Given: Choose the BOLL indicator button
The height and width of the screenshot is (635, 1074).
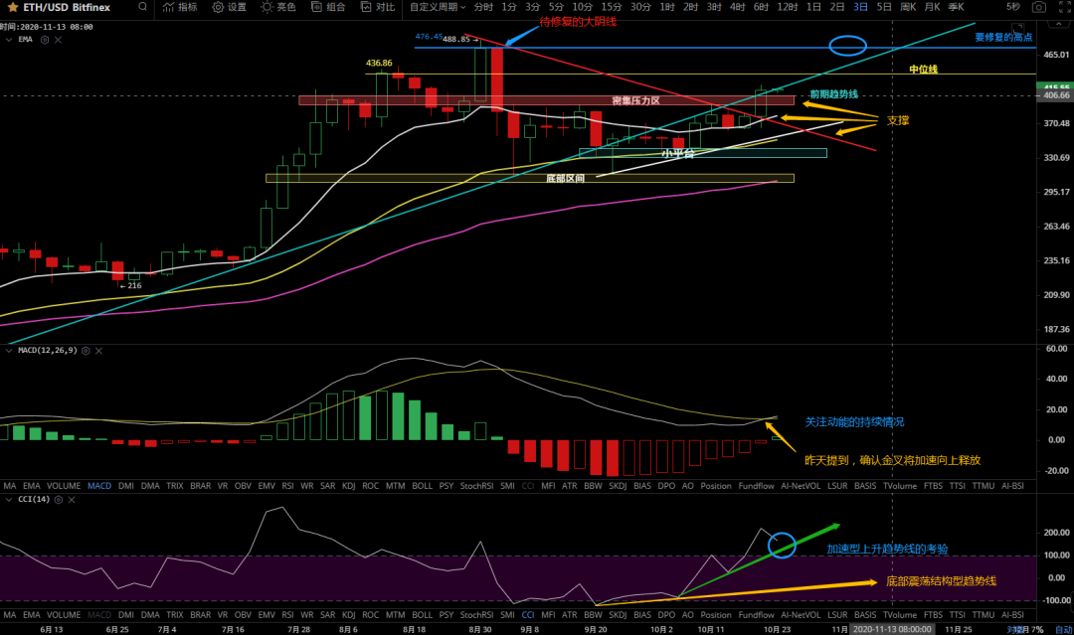Looking at the screenshot, I should [422, 487].
